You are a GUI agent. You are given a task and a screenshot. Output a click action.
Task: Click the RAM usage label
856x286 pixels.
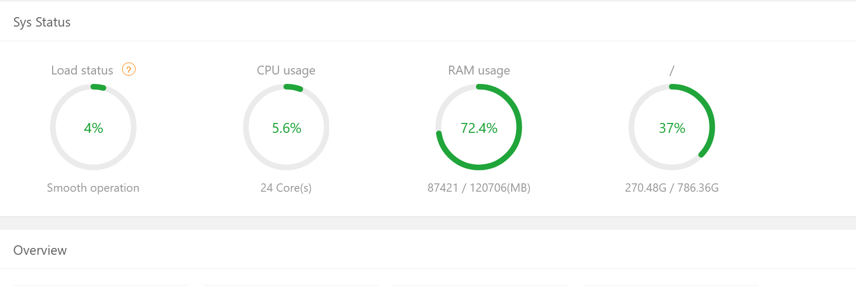click(x=479, y=70)
